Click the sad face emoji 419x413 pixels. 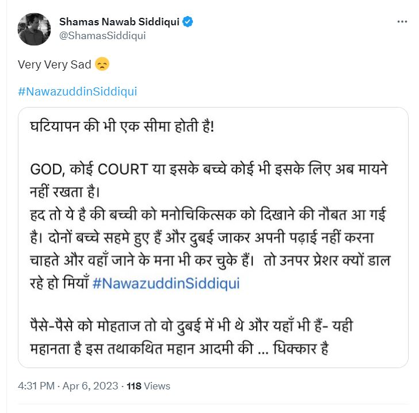coord(102,64)
